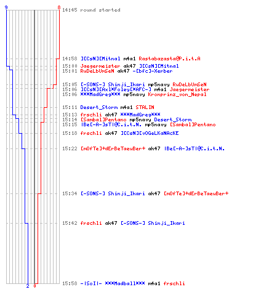This screenshot has height=308, width=277.
Task: Click -|SoI|- ***Madball*** player name
Action: (x=113, y=283)
